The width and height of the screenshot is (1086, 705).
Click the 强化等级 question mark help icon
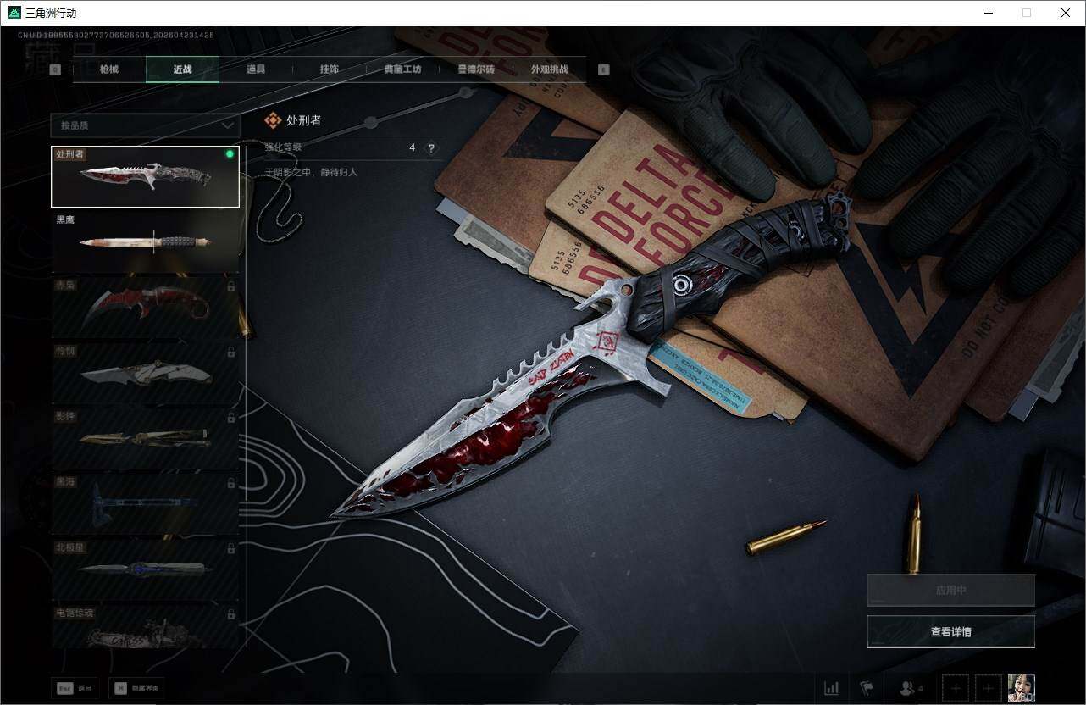point(431,147)
